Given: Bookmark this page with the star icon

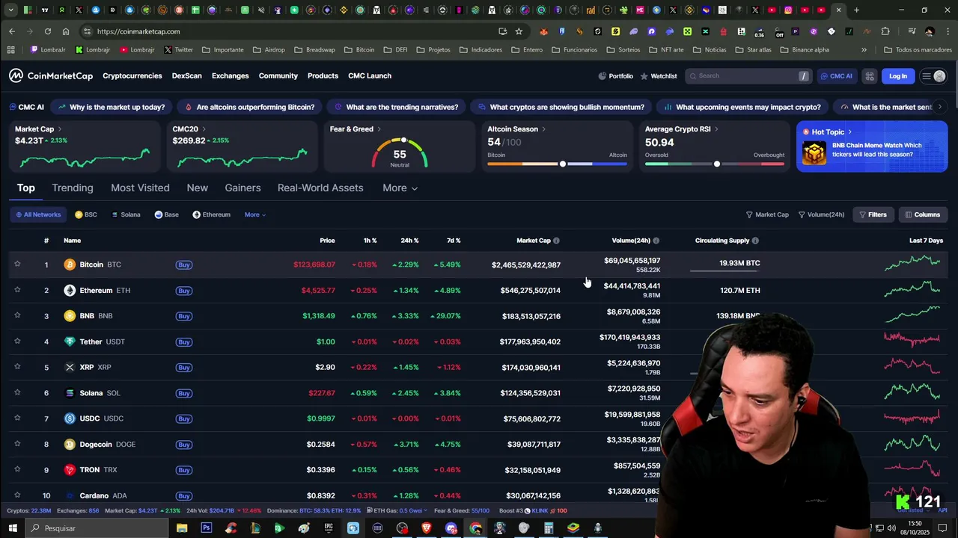Looking at the screenshot, I should (519, 31).
